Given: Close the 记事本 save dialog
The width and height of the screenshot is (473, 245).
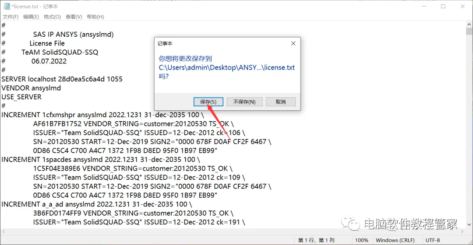Looking at the screenshot, I should click(293, 43).
